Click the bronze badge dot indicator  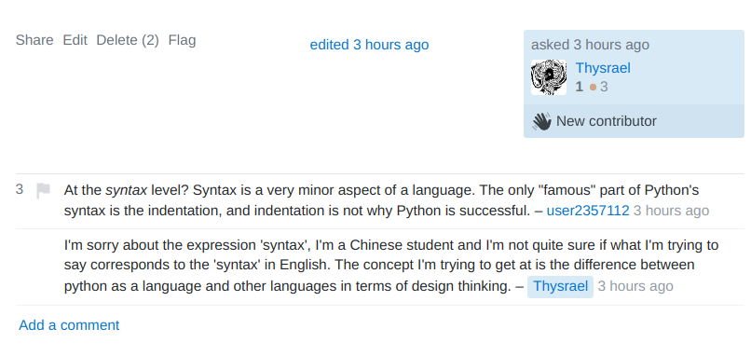tap(593, 88)
